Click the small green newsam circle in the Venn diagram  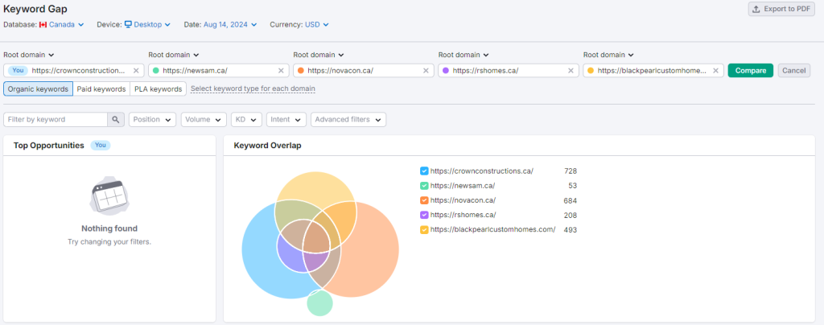[x=319, y=305]
